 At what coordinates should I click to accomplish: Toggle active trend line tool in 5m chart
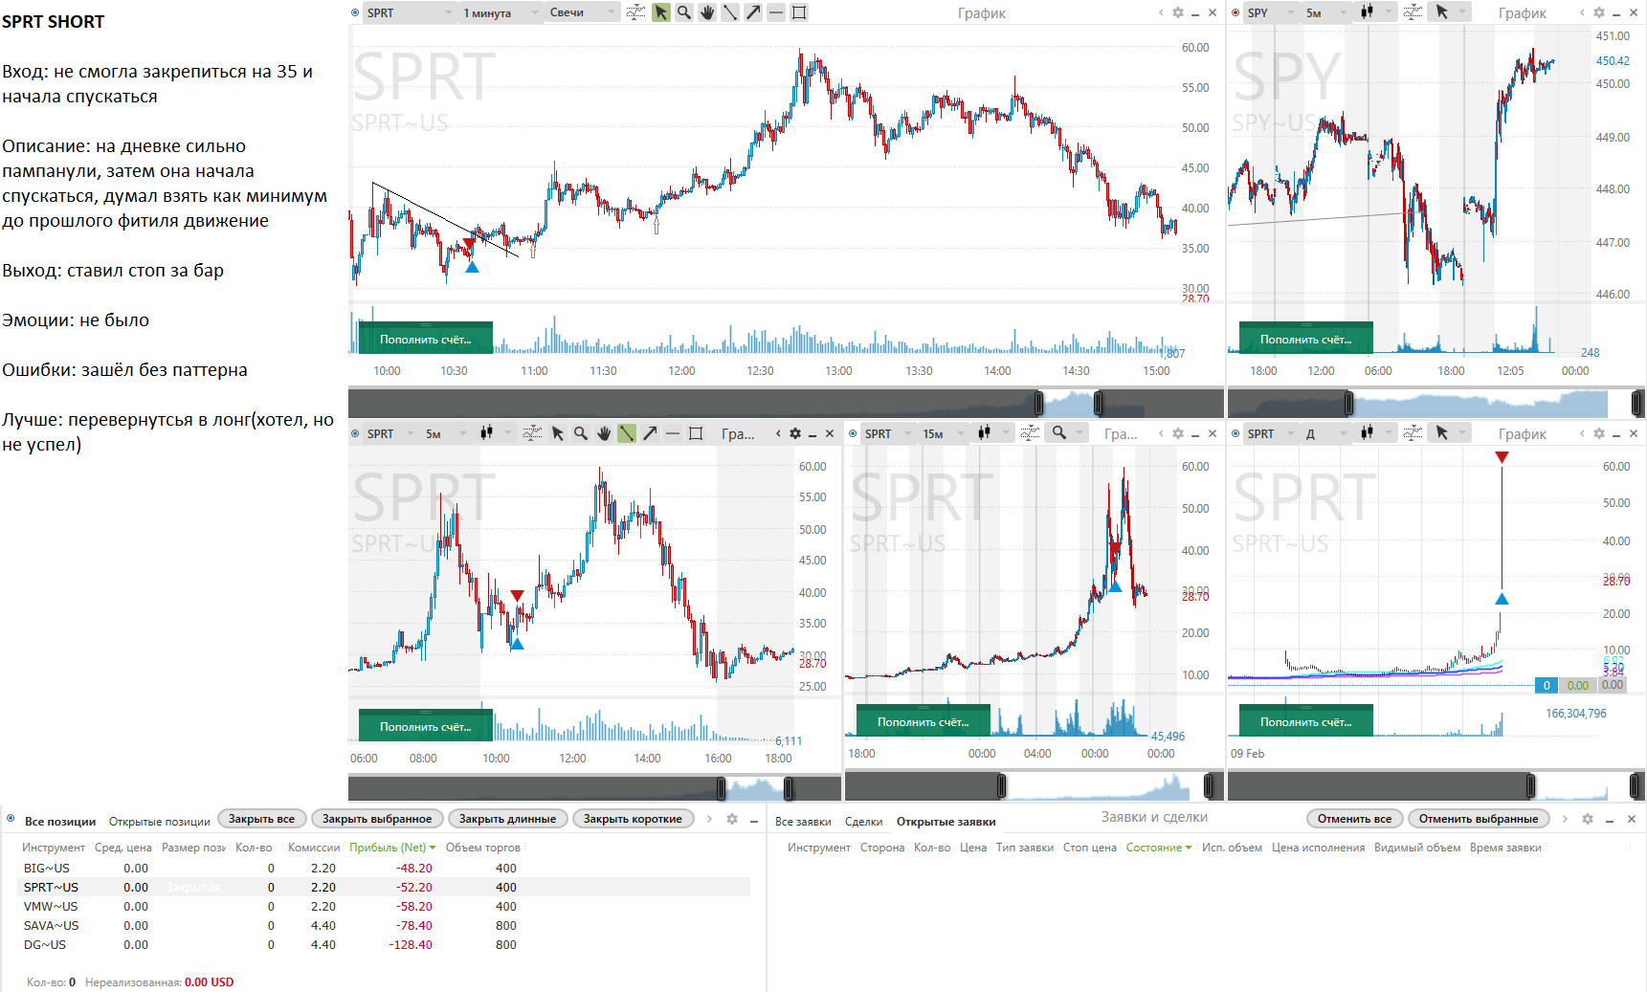627,433
